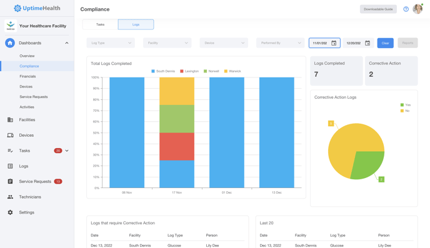The width and height of the screenshot is (430, 248).
Task: Switch to the Tasks tab
Action: click(x=100, y=24)
